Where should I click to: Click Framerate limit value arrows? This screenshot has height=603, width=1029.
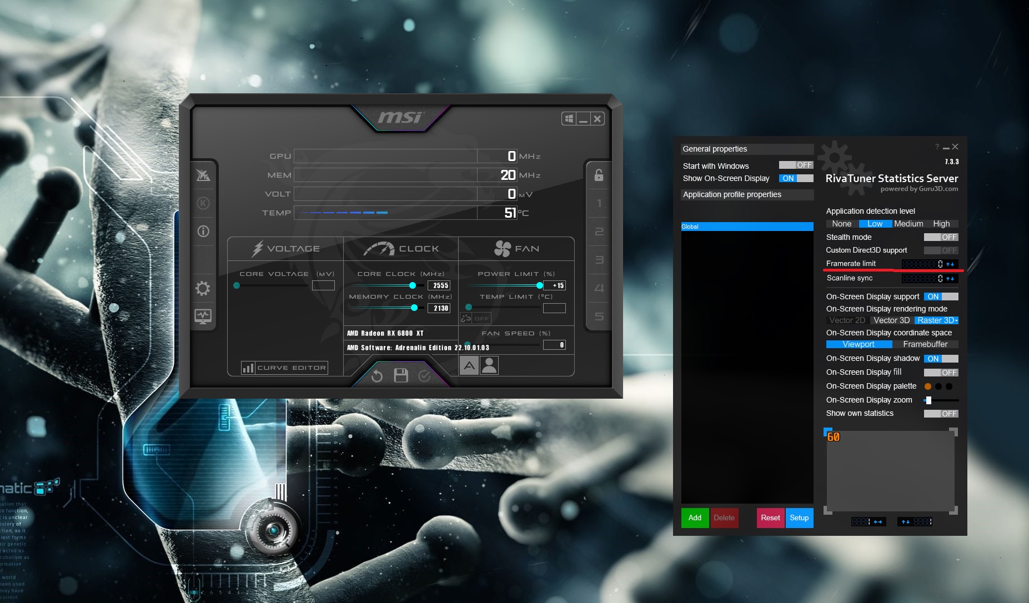(x=950, y=264)
